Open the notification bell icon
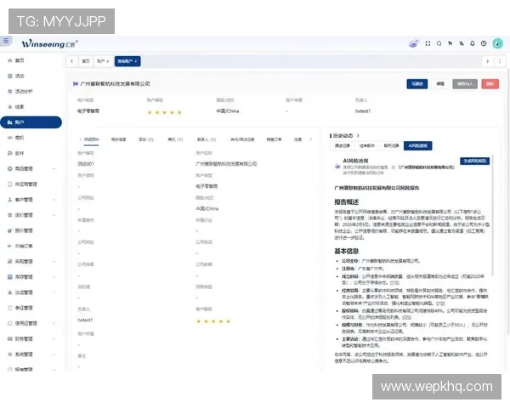Image resolution: width=510 pixels, height=408 pixels. pos(473,43)
